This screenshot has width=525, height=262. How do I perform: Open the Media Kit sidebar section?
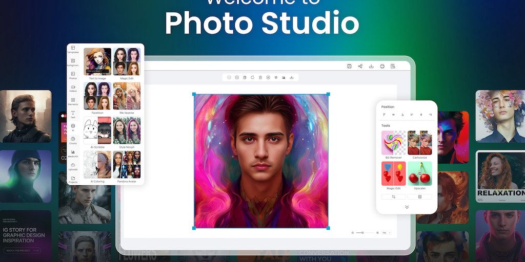point(73,154)
